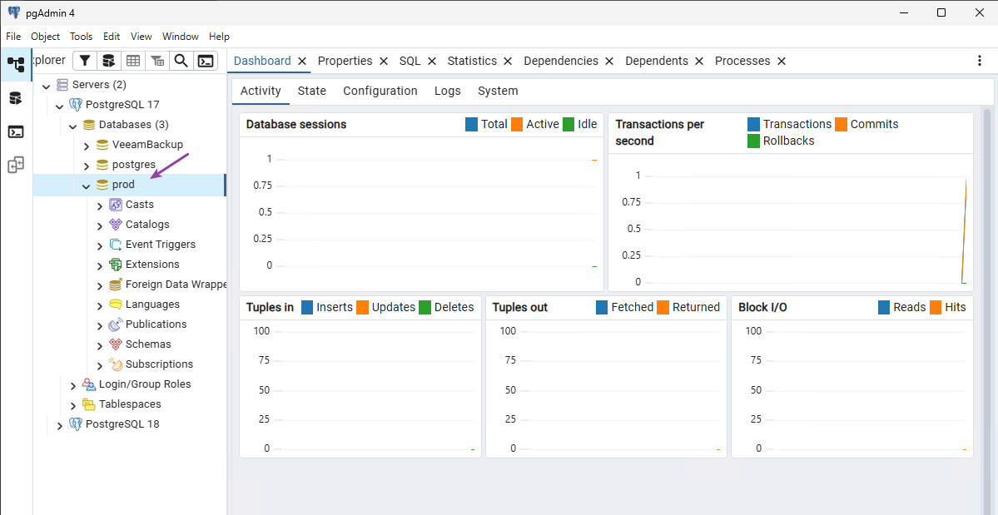Viewport: 998px width, 515px height.
Task: Open the Configuration dashboard sub-tab
Action: (x=380, y=91)
